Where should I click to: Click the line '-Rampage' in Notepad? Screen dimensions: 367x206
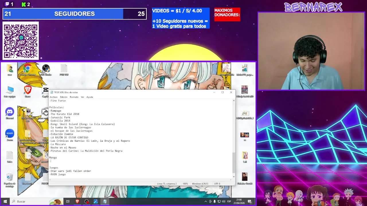point(55,111)
